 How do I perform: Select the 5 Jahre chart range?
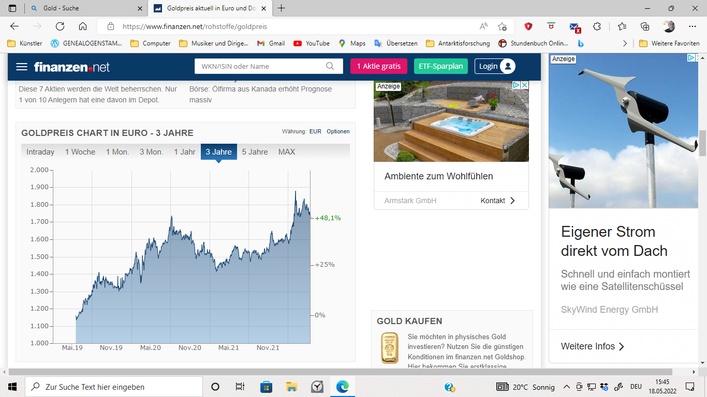coord(255,152)
